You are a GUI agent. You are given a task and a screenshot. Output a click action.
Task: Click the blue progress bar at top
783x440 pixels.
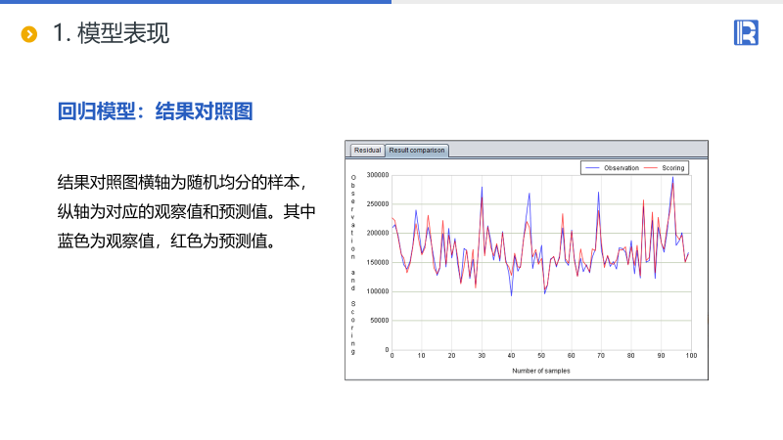tap(196, 2)
